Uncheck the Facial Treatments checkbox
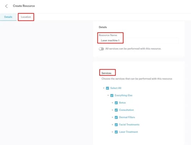 click(116, 125)
